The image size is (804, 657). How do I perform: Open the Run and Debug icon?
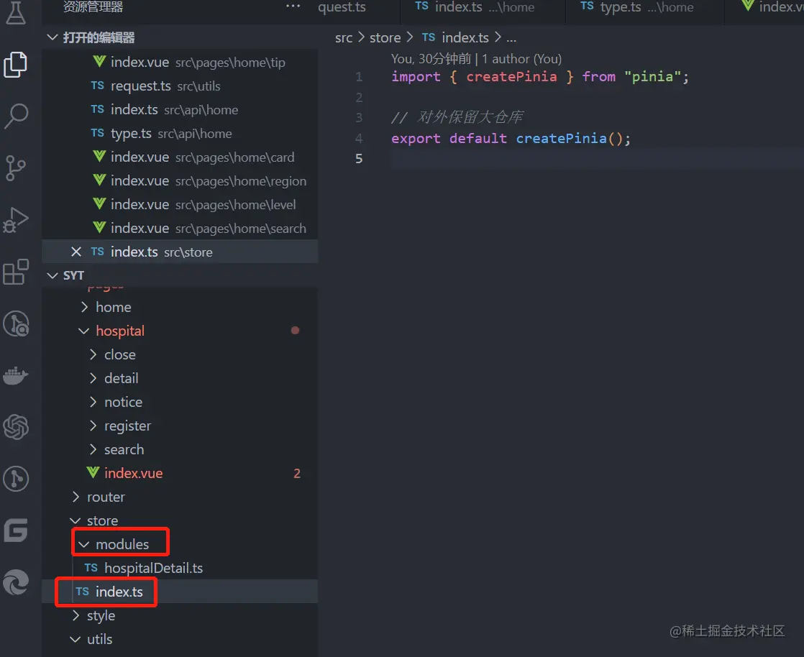16,220
